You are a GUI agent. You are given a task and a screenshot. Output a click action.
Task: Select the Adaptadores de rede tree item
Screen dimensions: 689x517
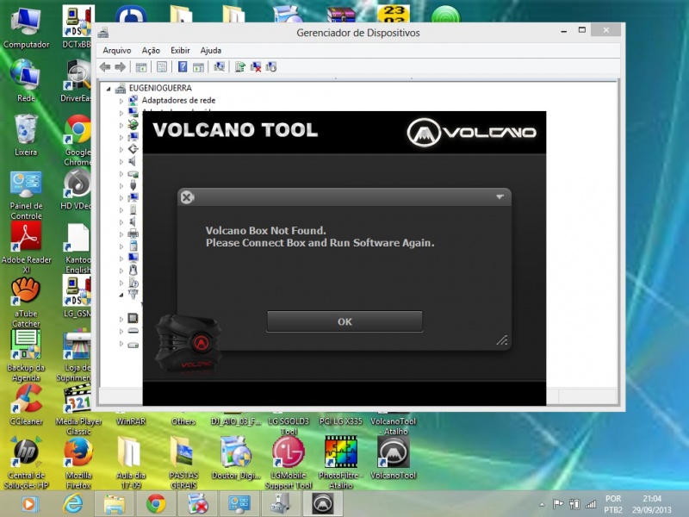[x=178, y=100]
